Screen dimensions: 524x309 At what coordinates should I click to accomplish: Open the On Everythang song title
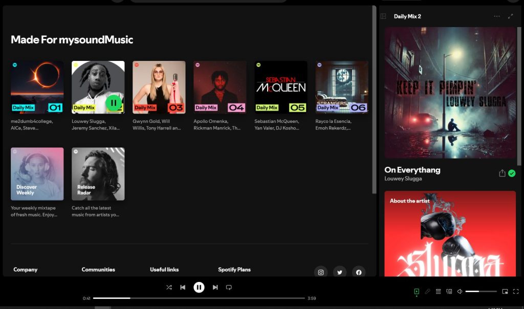tap(412, 170)
